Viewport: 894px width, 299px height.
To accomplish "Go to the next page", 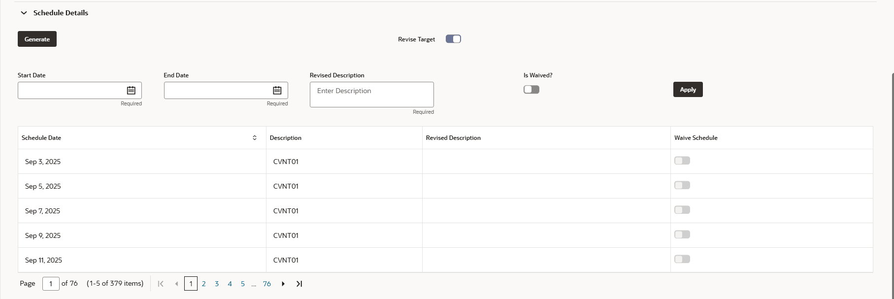I will tap(283, 284).
